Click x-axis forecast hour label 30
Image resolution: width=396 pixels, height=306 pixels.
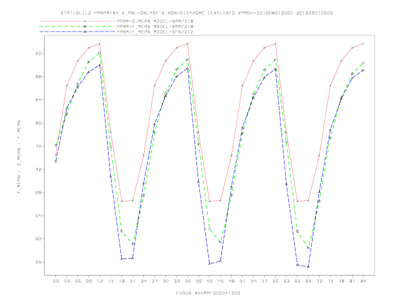pos(165,281)
